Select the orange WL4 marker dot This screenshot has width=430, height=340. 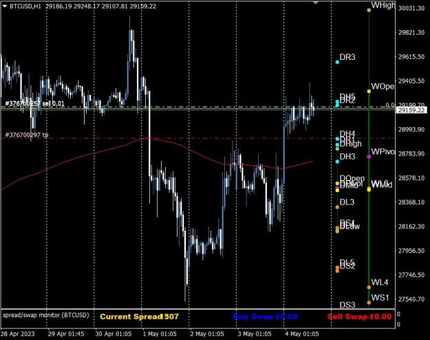coord(369,288)
